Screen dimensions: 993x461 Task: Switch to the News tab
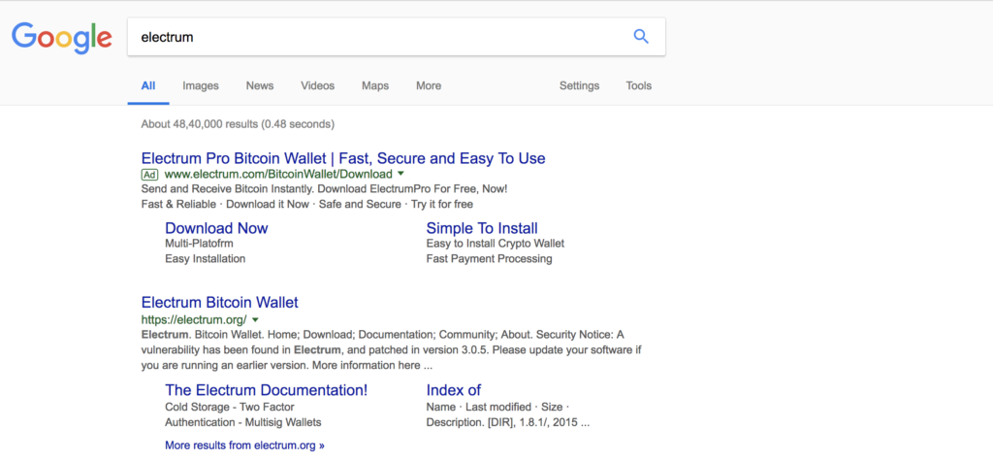260,85
